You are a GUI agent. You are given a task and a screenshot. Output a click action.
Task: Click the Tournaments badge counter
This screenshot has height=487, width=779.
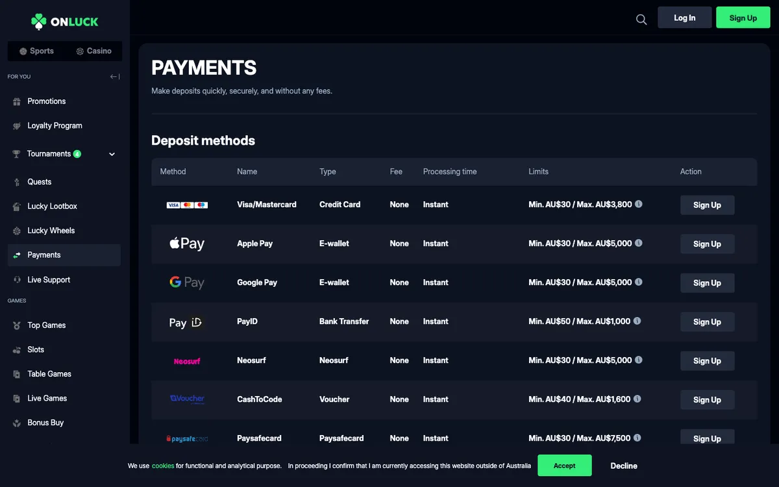pos(77,154)
